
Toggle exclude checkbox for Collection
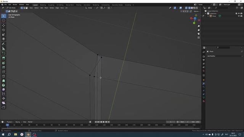click(236, 14)
